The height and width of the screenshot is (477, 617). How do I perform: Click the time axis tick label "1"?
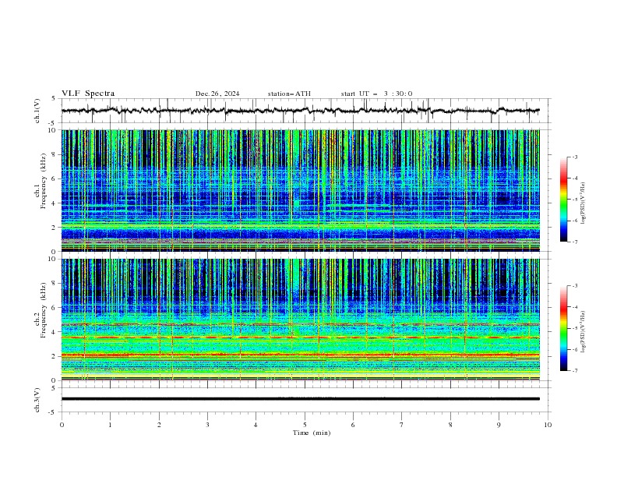click(110, 425)
